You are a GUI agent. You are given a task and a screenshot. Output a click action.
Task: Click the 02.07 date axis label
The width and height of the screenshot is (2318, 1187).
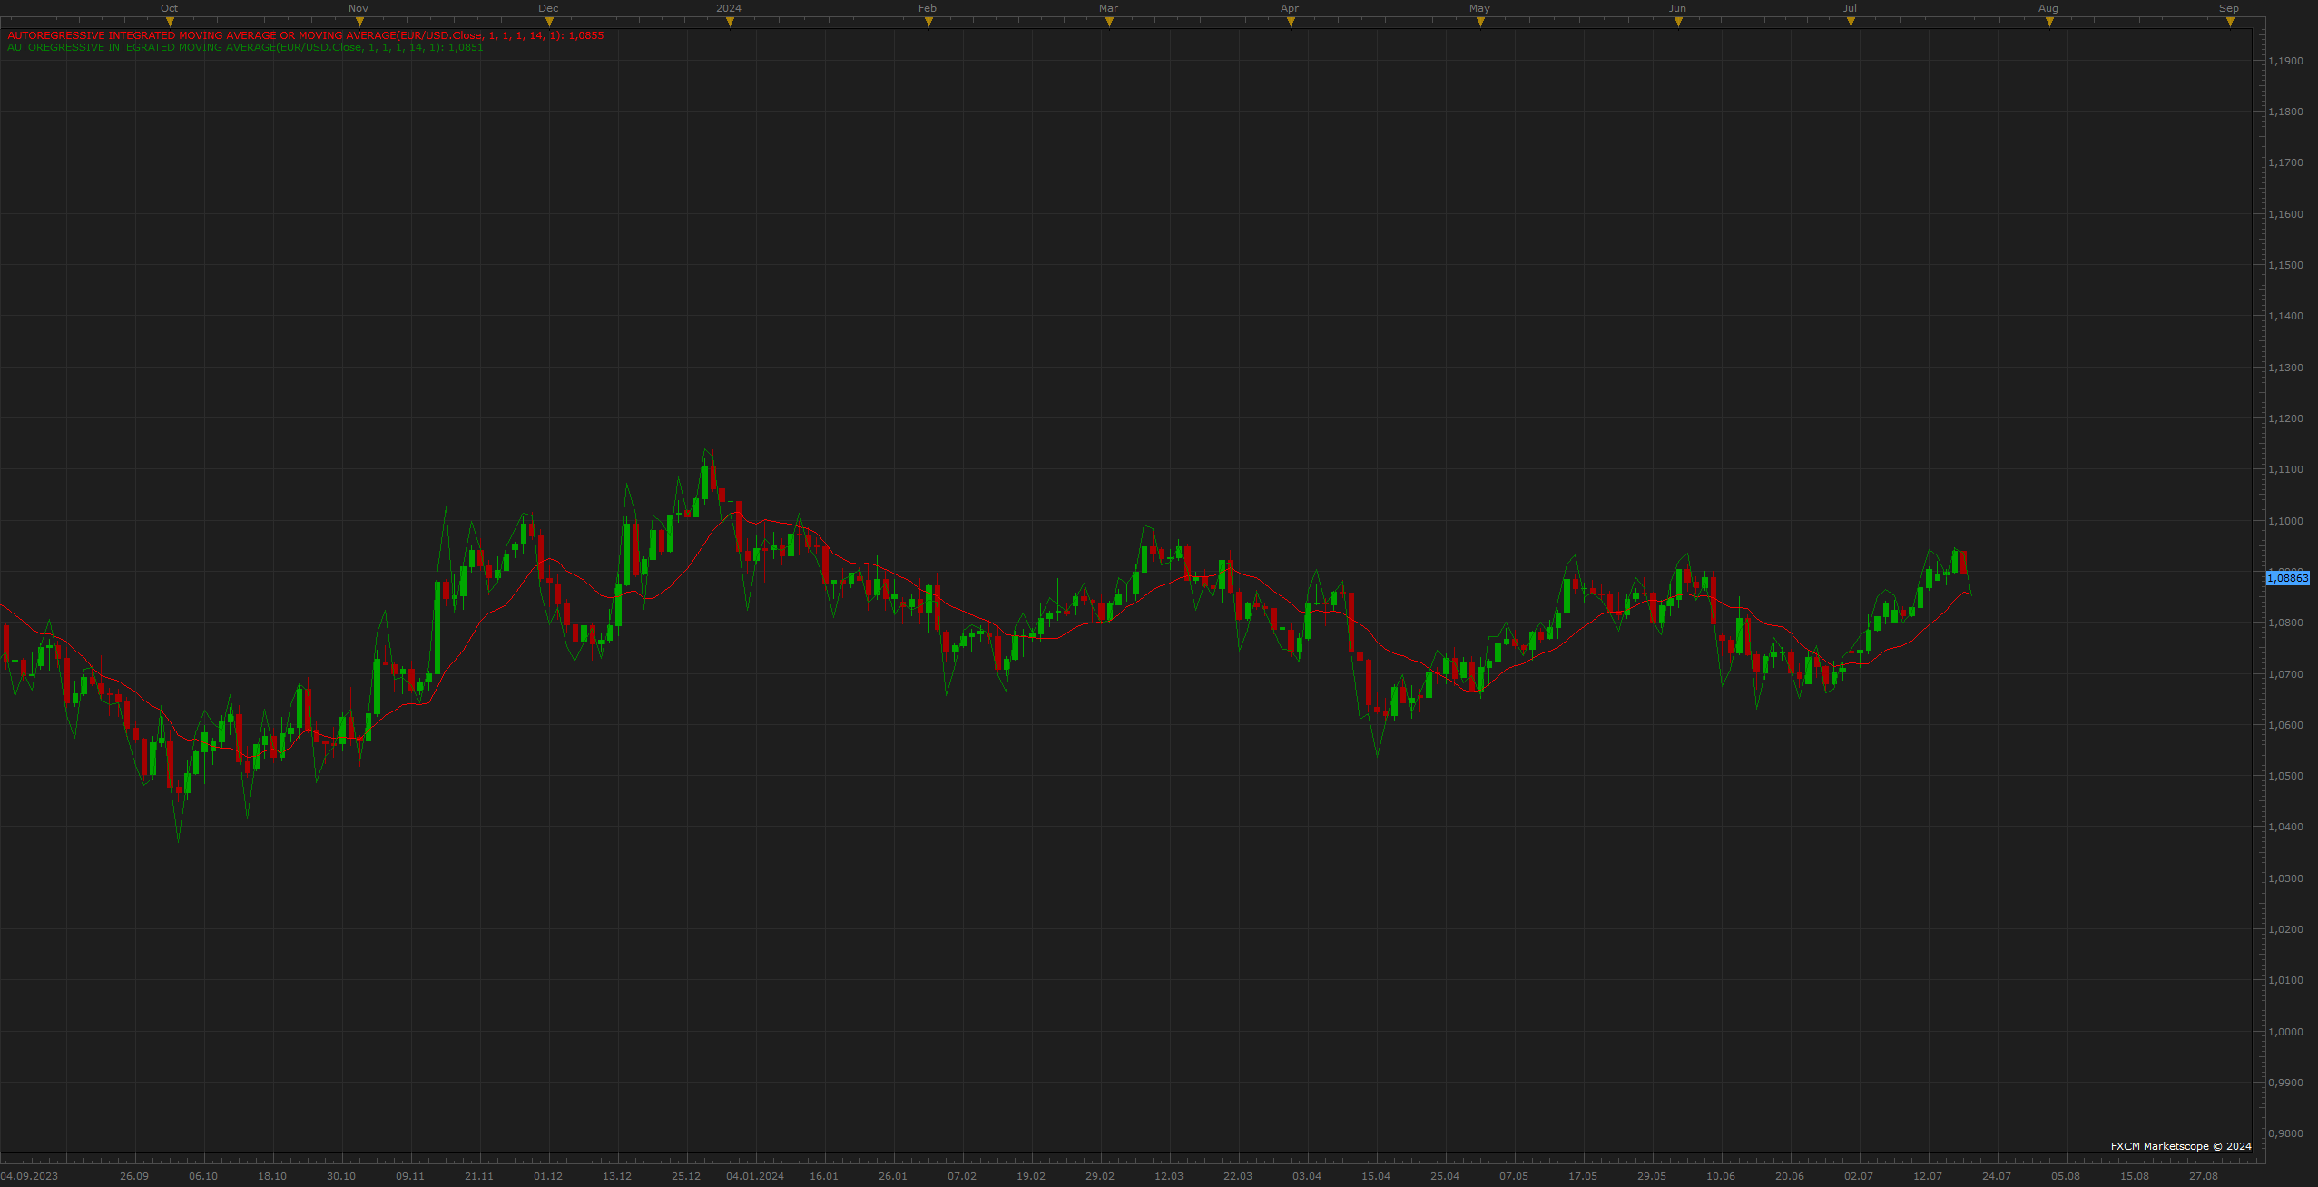coord(1859,1176)
